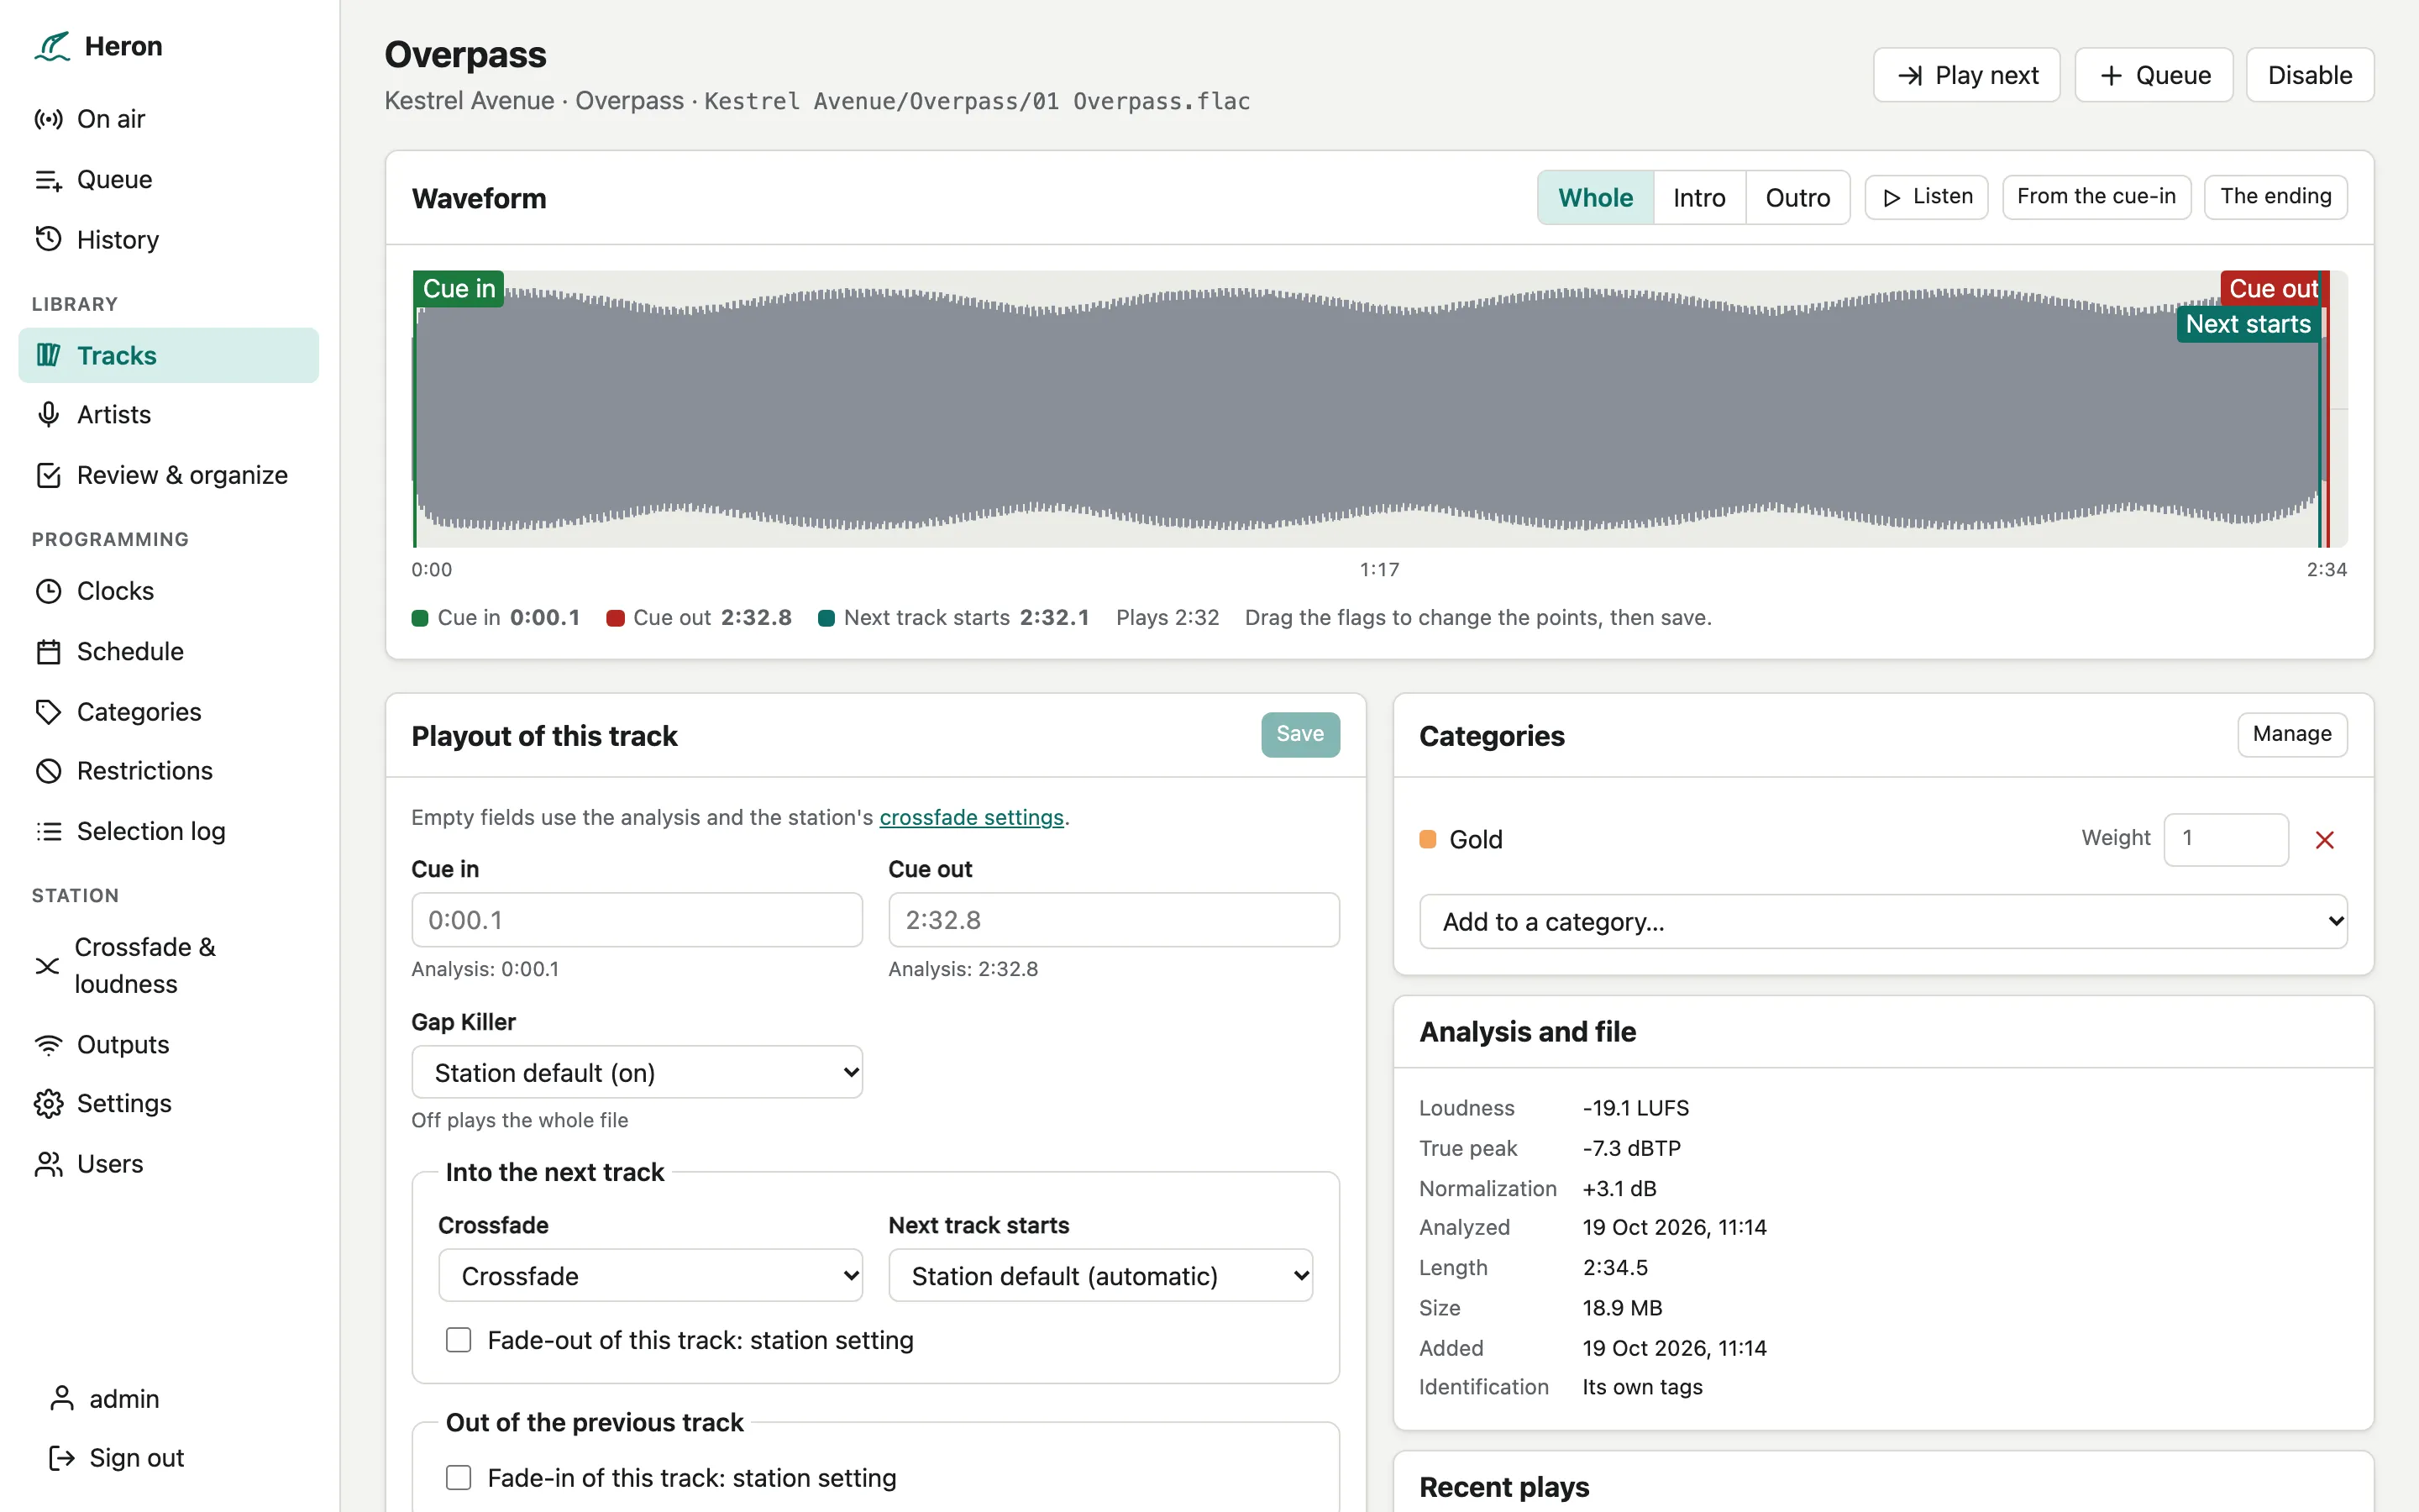
Task: Click the Disable track button
Action: tap(2309, 75)
